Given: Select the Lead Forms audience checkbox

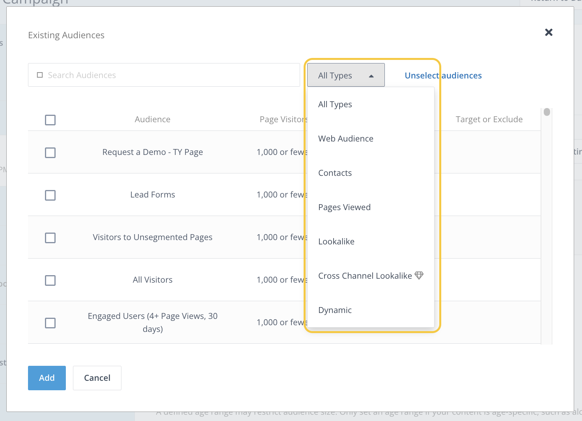Looking at the screenshot, I should point(50,195).
